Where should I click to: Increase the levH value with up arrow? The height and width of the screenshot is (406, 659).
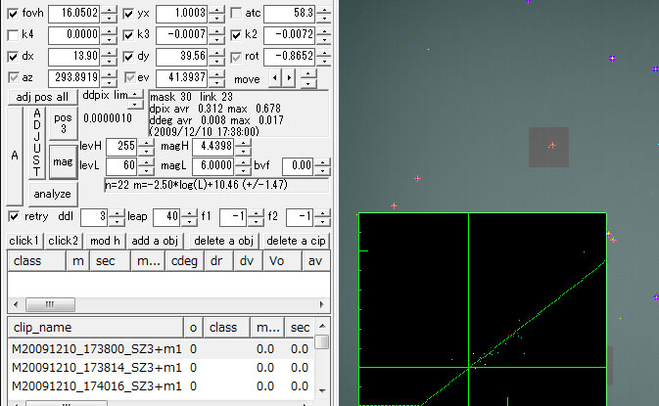[x=146, y=141]
